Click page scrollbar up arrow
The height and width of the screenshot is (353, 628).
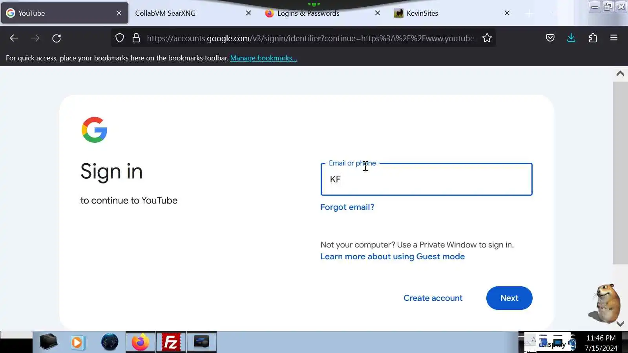[621, 73]
